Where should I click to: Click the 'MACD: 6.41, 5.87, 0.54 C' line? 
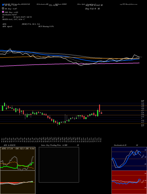pyautogui.click(x=14, y=19)
